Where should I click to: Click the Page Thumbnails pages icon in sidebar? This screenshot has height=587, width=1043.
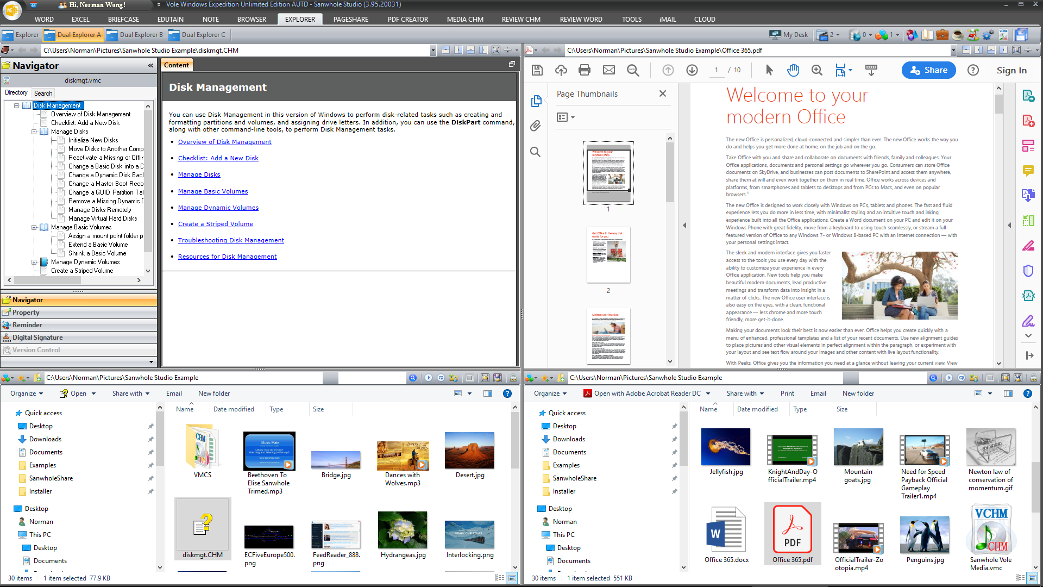click(536, 101)
